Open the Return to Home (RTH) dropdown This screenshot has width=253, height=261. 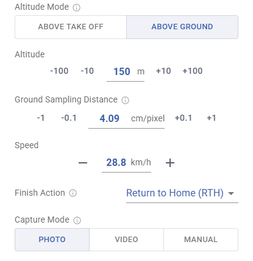(182, 193)
